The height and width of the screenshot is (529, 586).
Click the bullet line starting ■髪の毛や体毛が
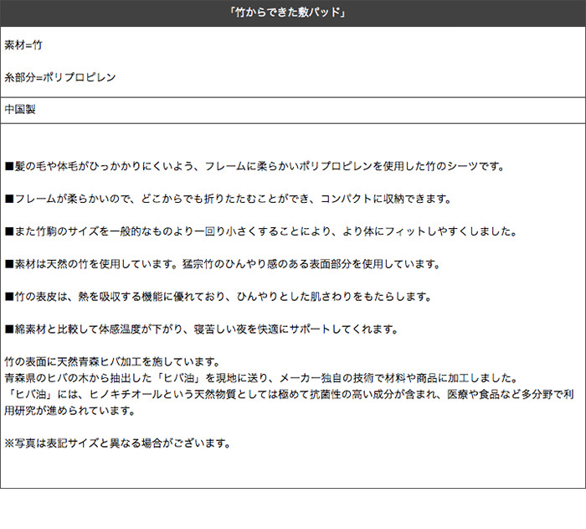(x=254, y=166)
